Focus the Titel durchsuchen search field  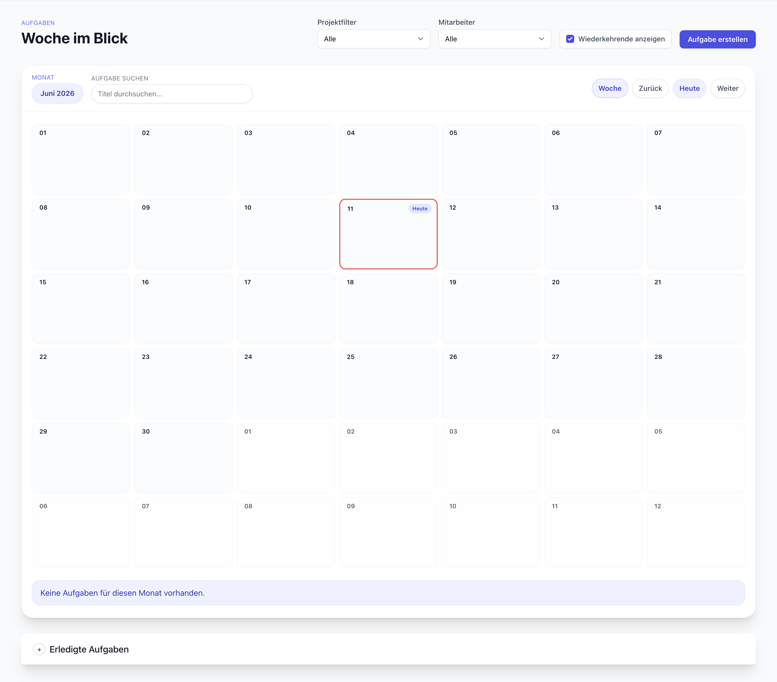(172, 94)
